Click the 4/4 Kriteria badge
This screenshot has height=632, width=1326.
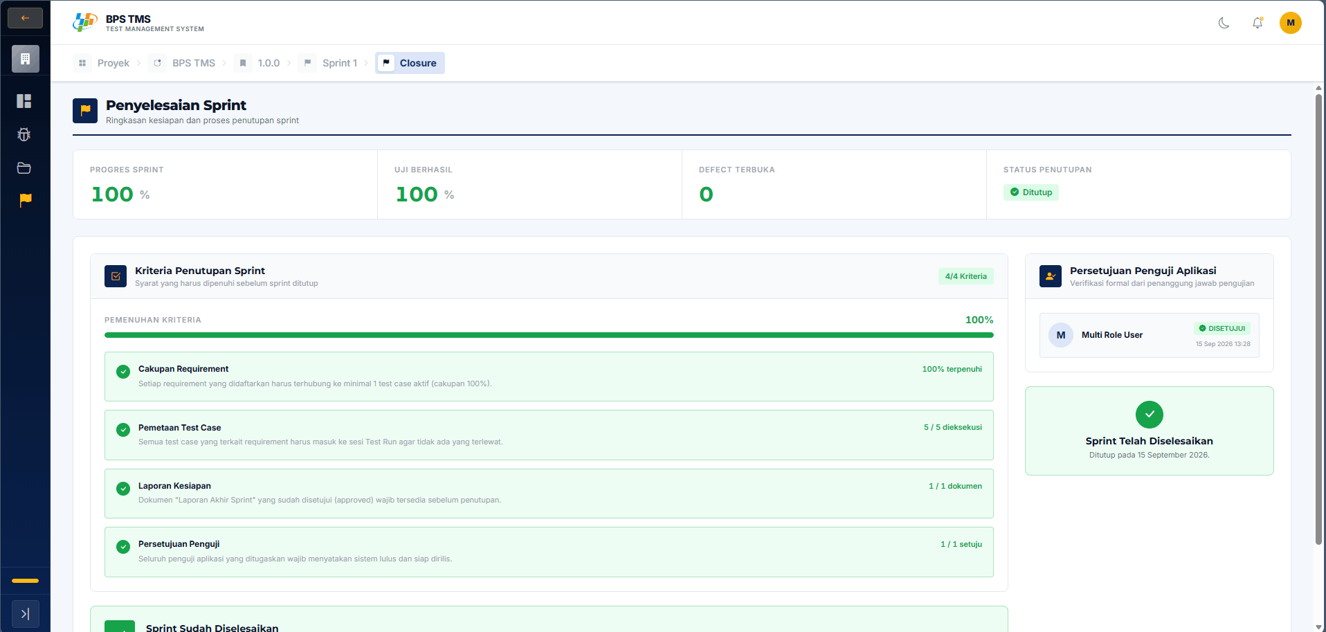(965, 276)
